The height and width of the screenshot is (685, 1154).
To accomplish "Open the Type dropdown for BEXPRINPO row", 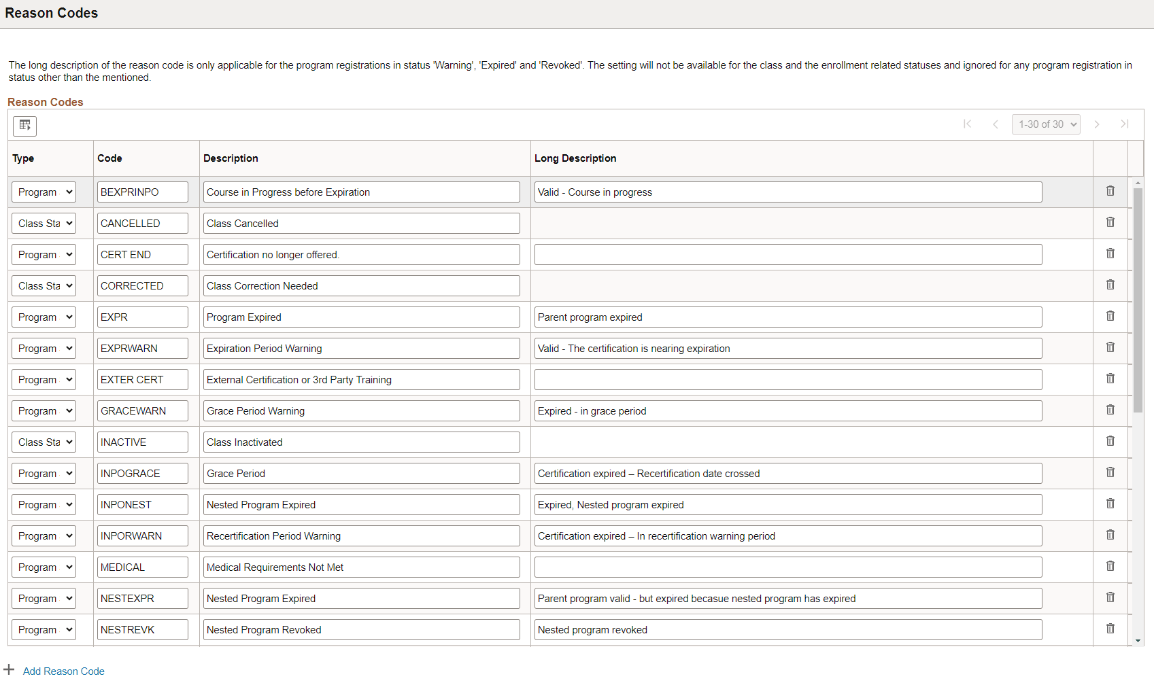I will (44, 192).
